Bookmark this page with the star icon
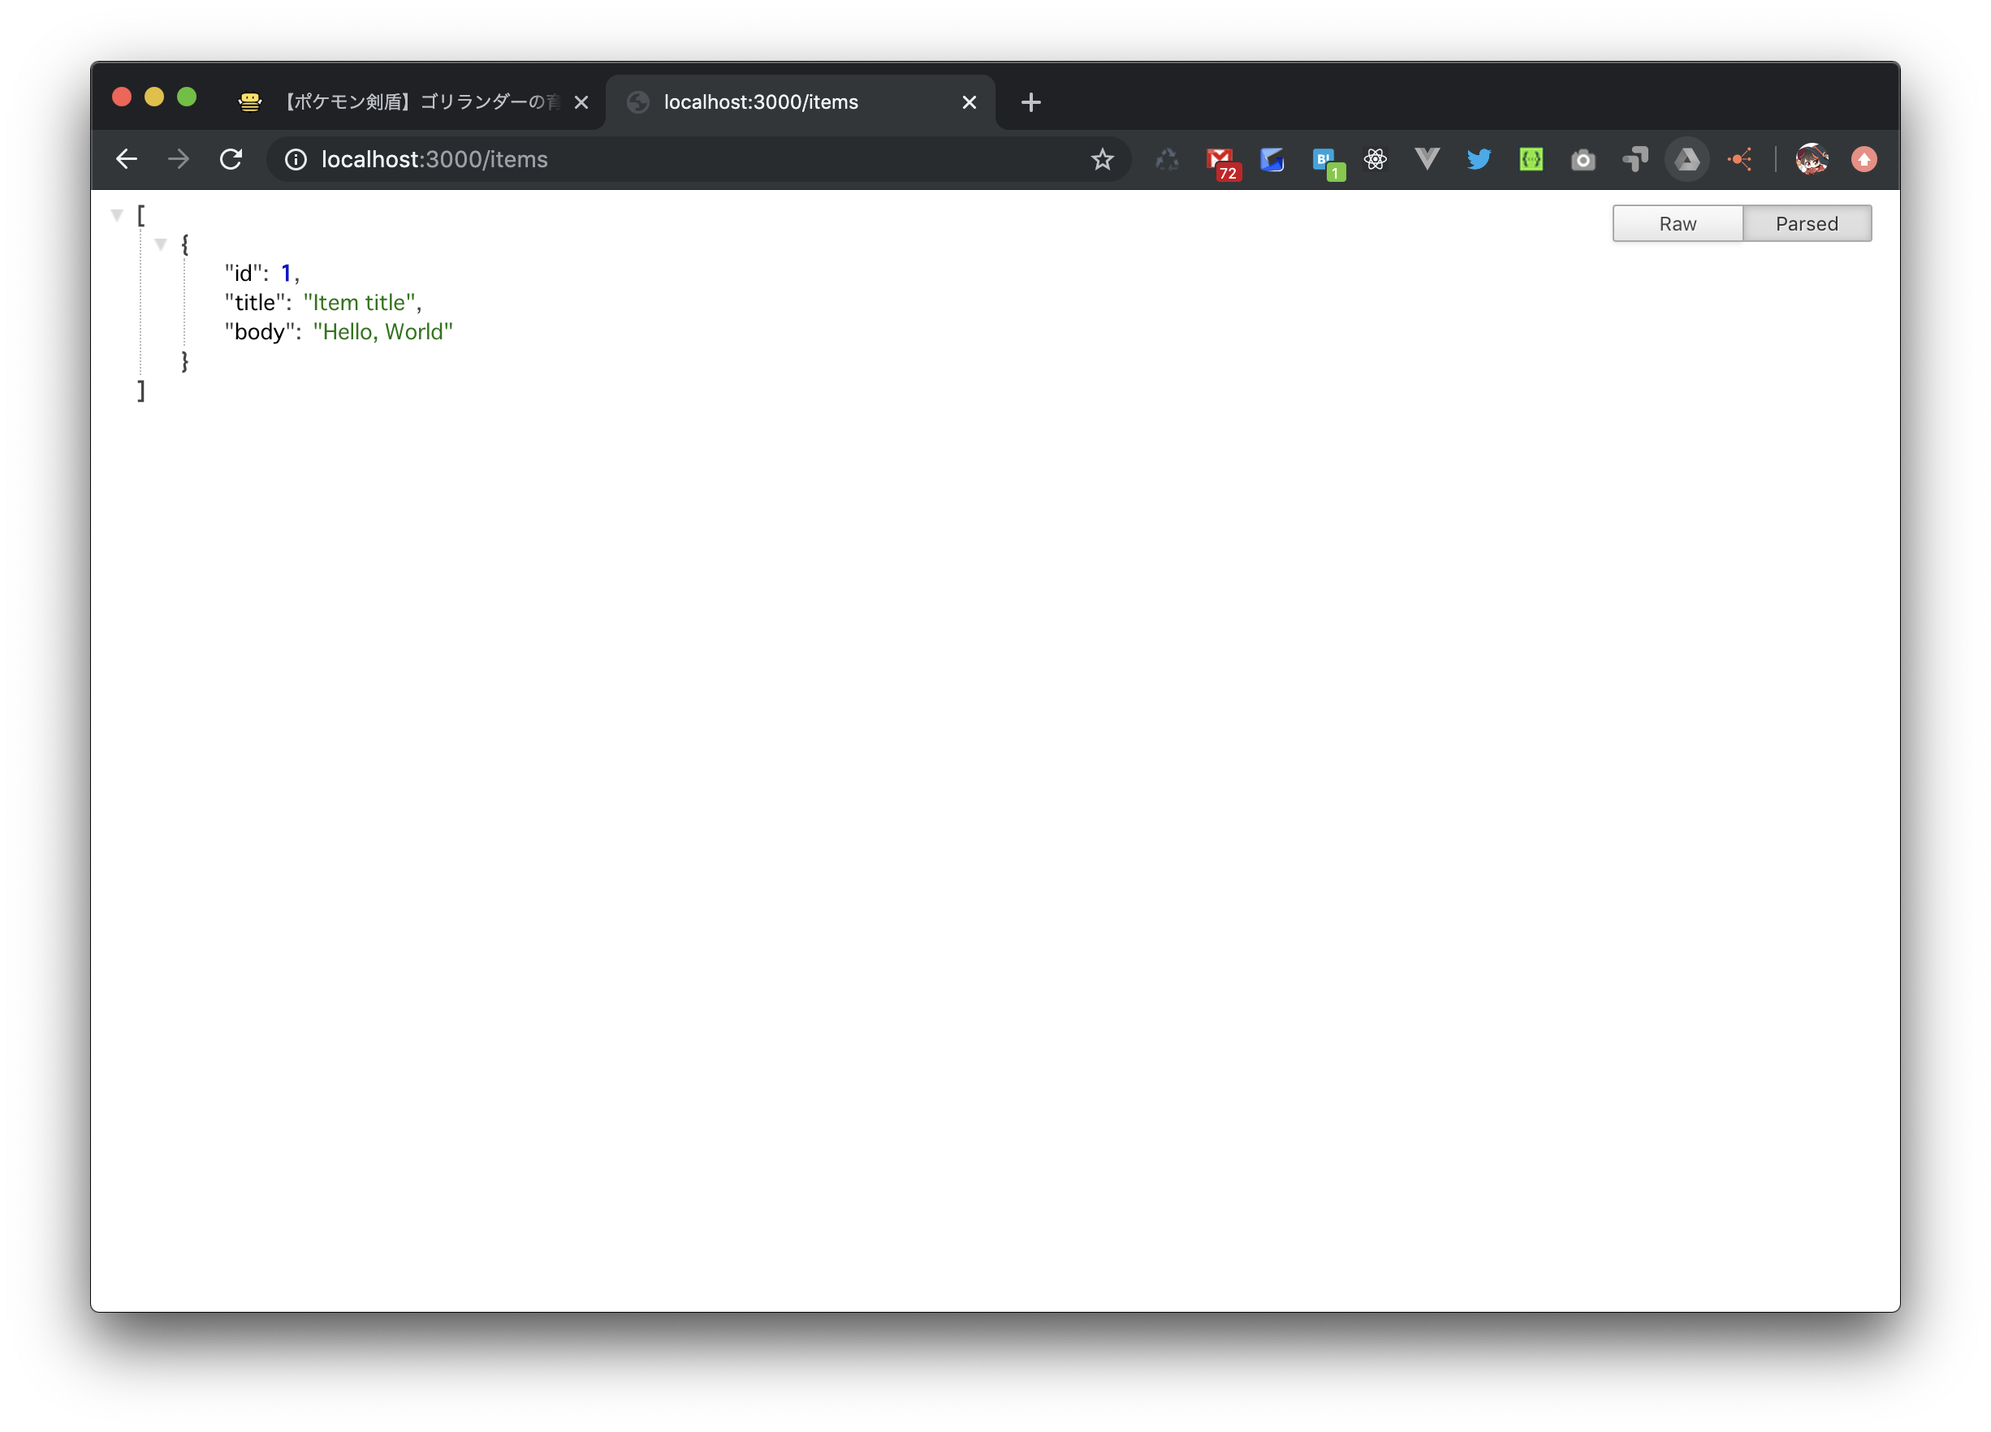This screenshot has width=1991, height=1432. (x=1102, y=160)
